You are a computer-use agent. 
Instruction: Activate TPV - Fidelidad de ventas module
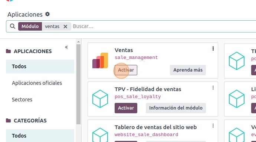point(126,108)
